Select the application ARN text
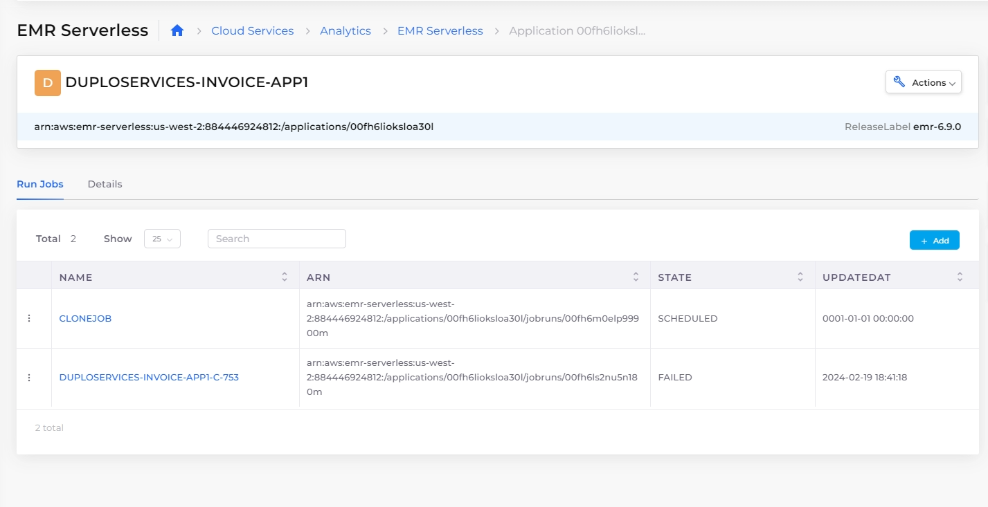Image resolution: width=988 pixels, height=507 pixels. 234,127
